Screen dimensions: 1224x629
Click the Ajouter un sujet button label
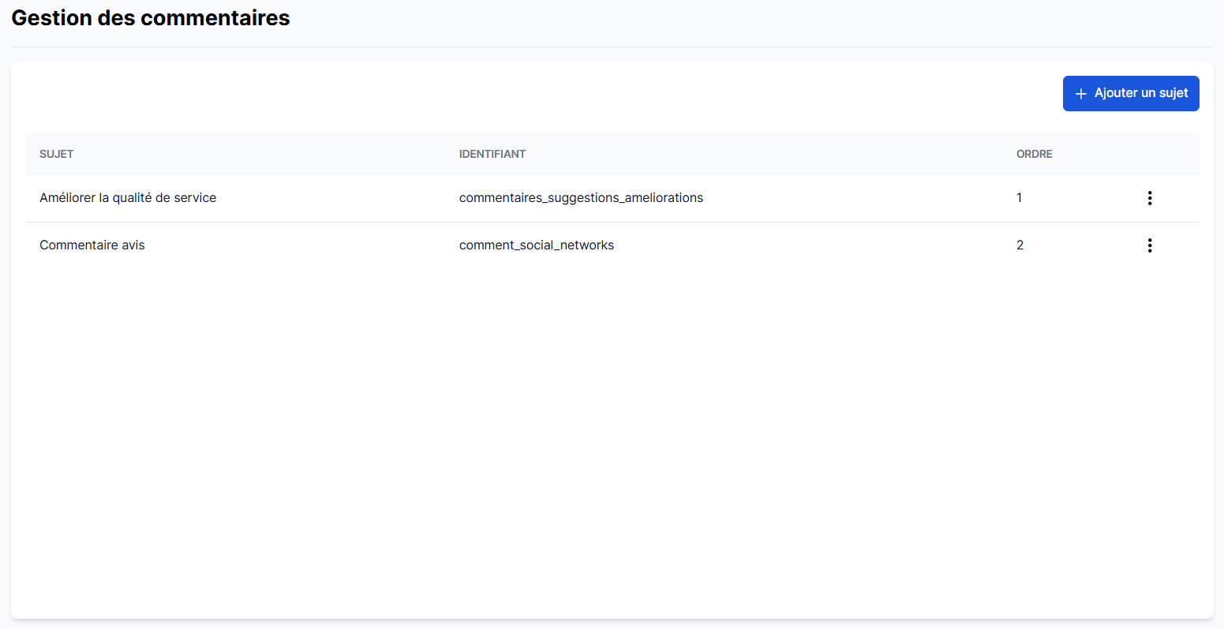(1140, 93)
